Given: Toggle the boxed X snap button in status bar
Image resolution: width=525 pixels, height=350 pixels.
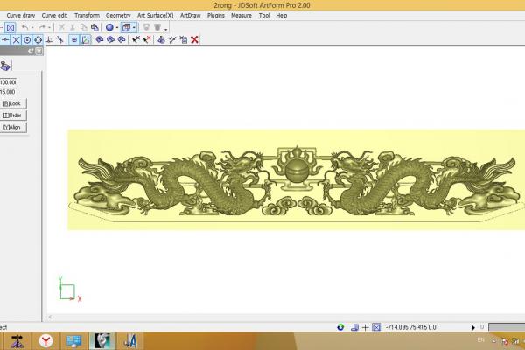Looking at the screenshot, I should (375, 326).
